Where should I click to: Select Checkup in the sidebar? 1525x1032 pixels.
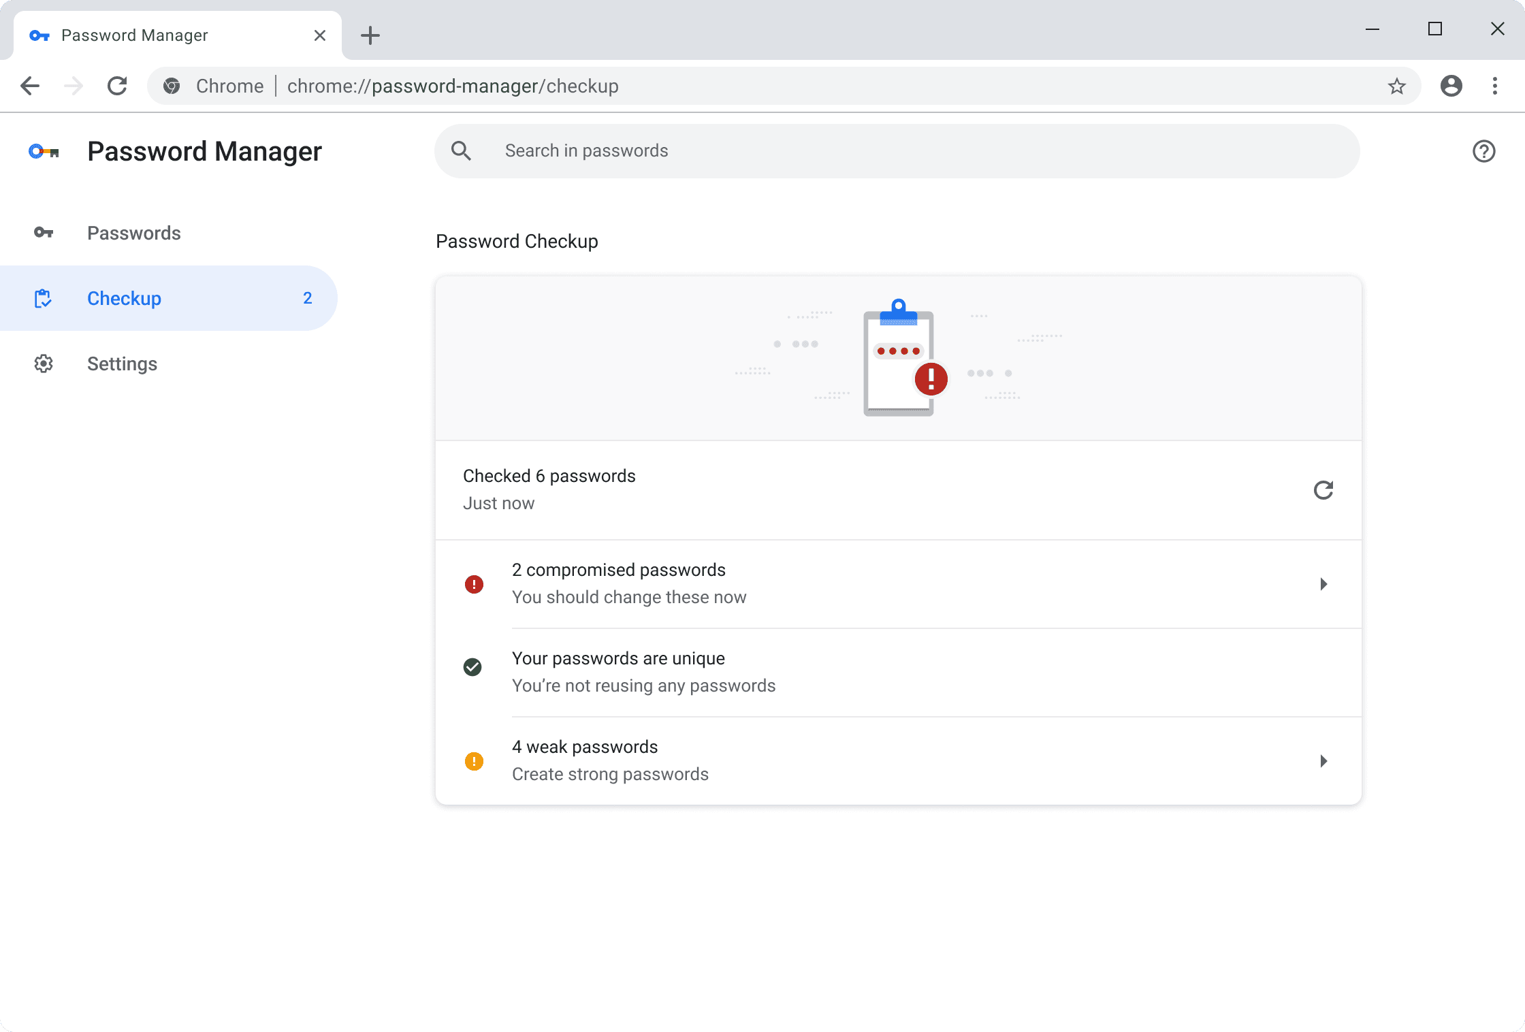tap(124, 298)
